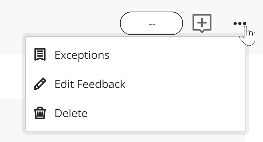Click the add feedback speech bubble icon
The image size is (263, 142).
(x=202, y=23)
